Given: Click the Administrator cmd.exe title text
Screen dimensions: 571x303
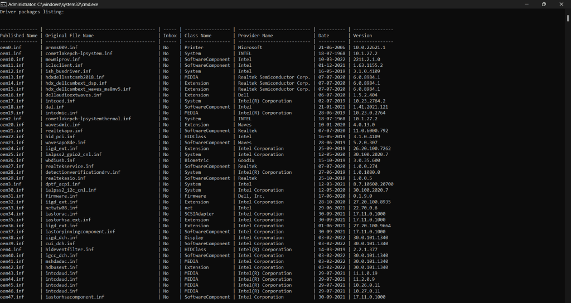Looking at the screenshot, I should tap(53, 4).
